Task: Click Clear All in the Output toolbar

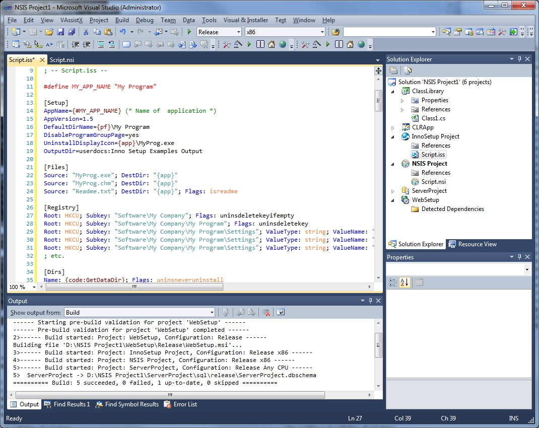Action: click(265, 312)
